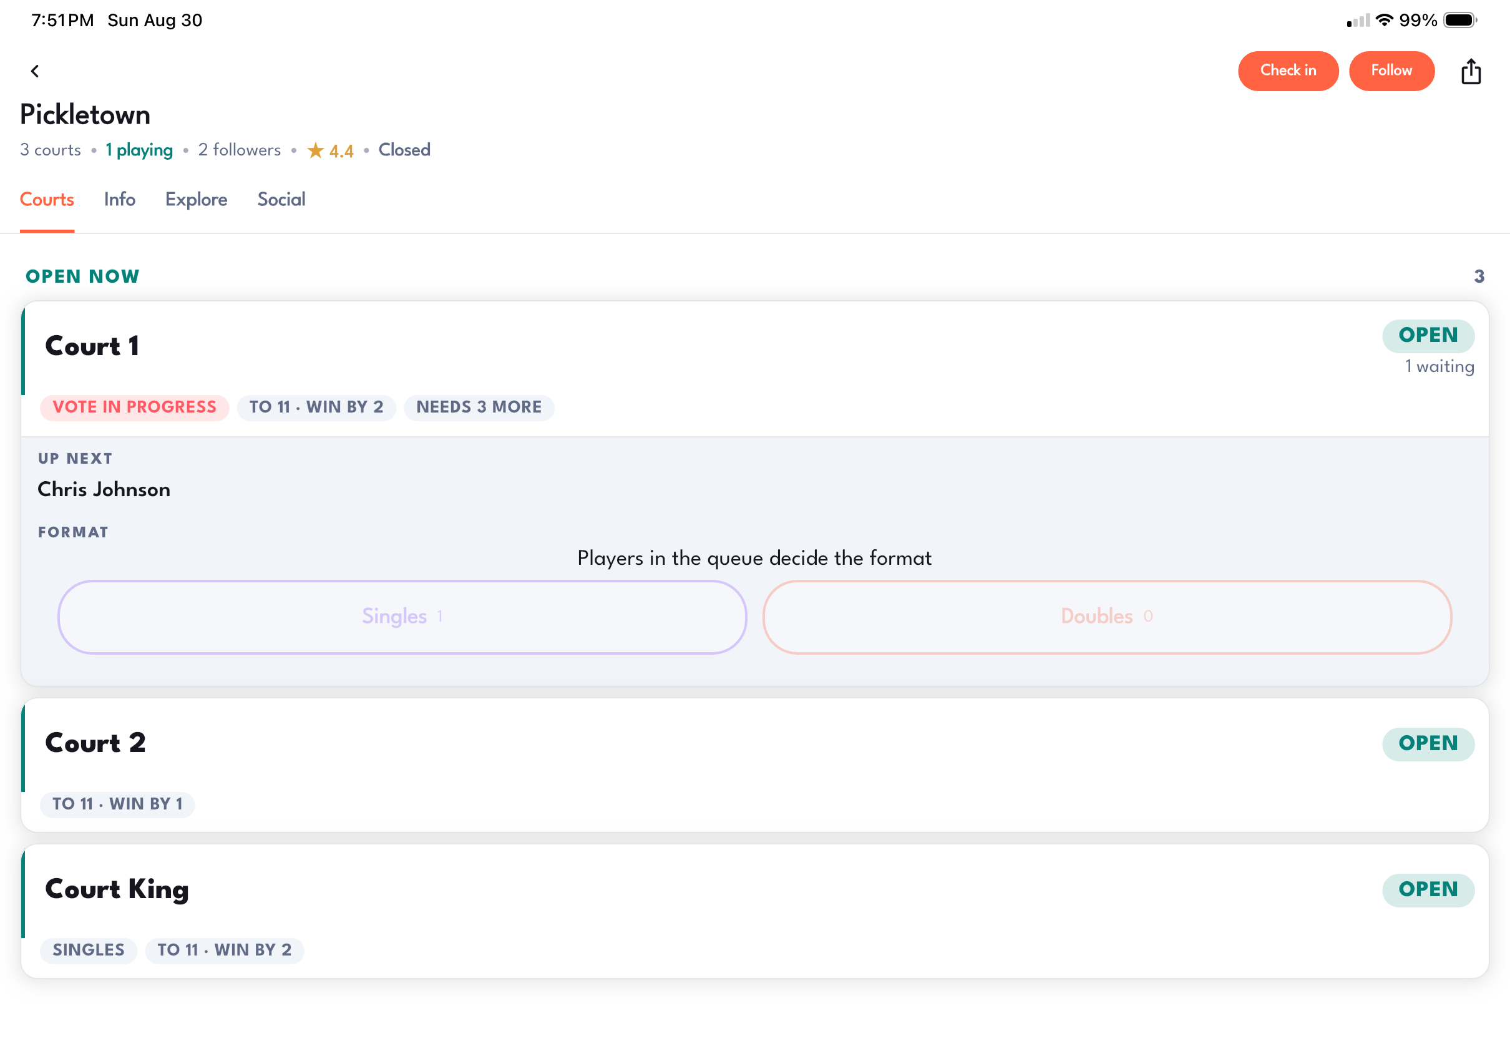Expand the Court 2 card

point(755,765)
